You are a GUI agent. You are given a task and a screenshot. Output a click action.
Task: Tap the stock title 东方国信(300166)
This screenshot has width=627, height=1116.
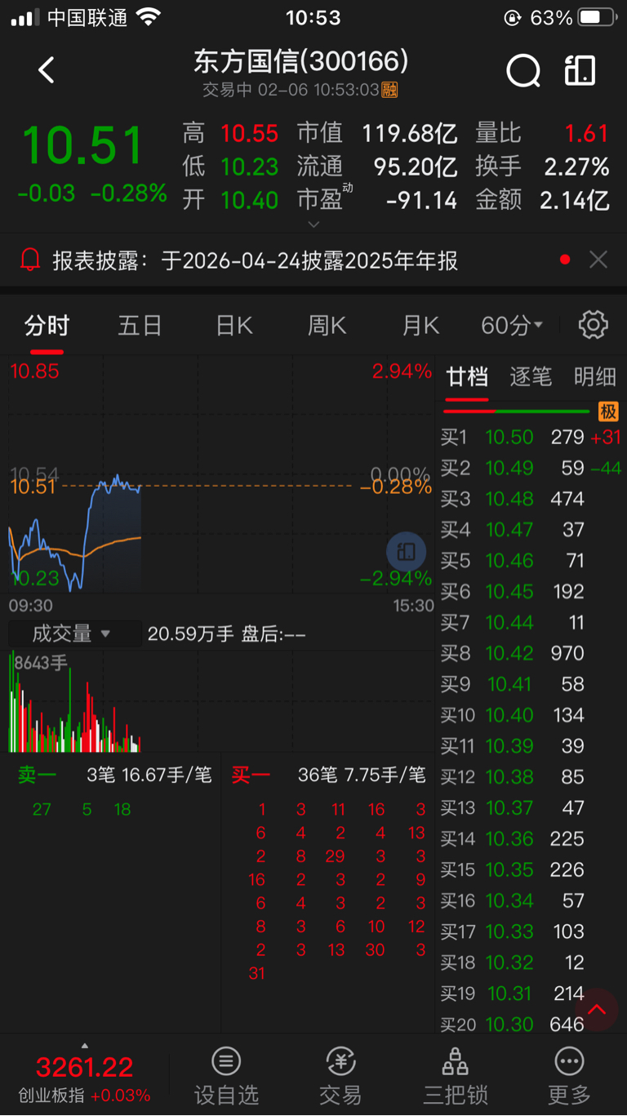(301, 61)
